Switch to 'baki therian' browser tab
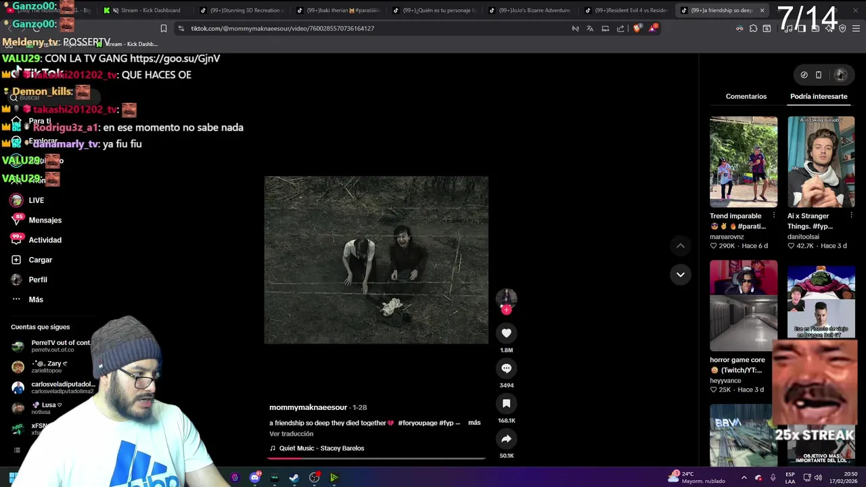The width and height of the screenshot is (866, 487). pyautogui.click(x=339, y=10)
